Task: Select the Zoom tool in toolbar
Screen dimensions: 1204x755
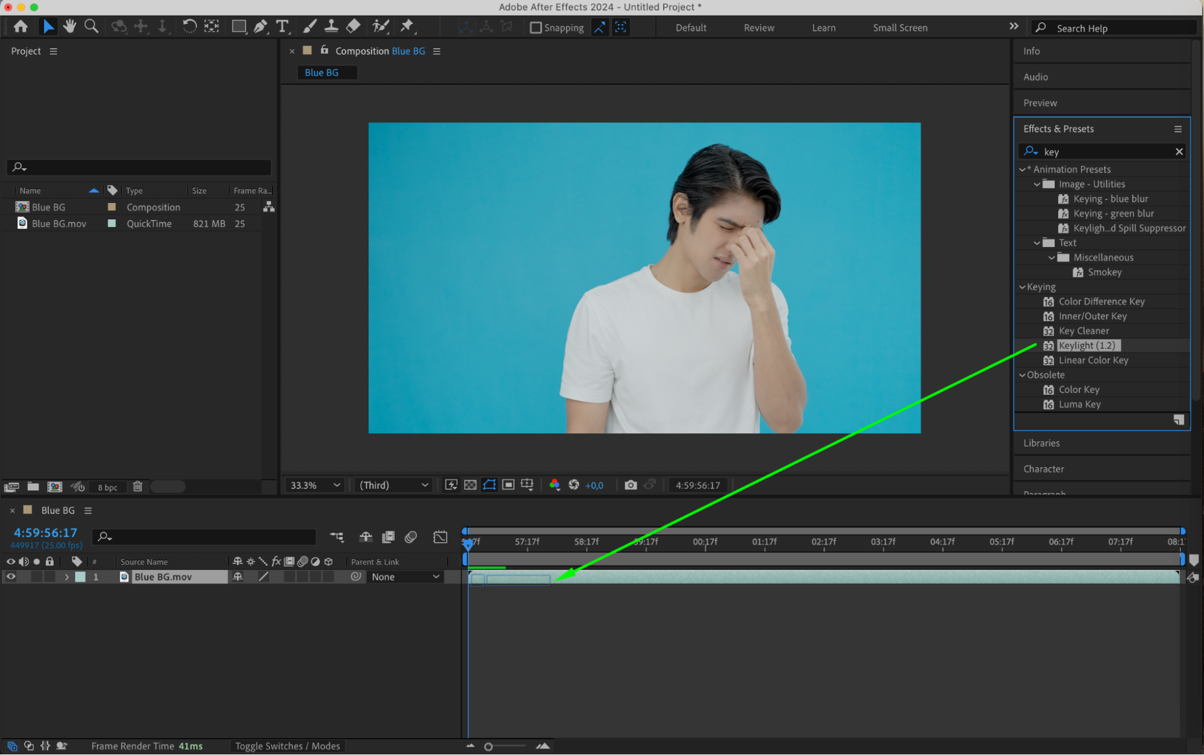Action: tap(91, 26)
